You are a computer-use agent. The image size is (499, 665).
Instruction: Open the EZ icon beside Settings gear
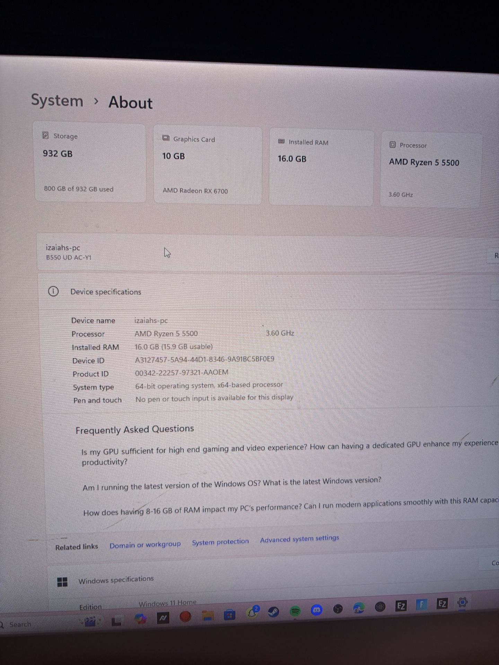point(442,604)
